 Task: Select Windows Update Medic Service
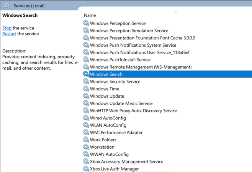[x=121, y=103]
